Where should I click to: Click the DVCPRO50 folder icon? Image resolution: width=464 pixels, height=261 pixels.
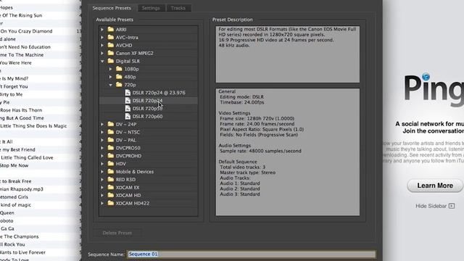click(x=111, y=148)
